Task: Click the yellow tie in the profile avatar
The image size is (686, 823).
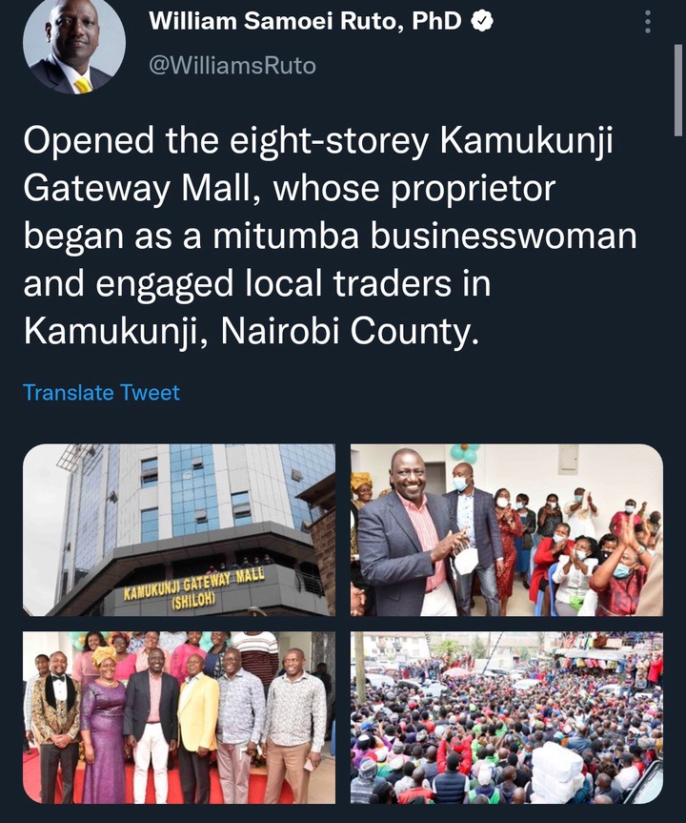Action: pos(84,86)
